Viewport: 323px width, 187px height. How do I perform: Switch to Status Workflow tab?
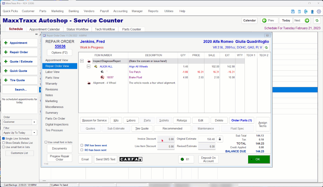click(77, 29)
